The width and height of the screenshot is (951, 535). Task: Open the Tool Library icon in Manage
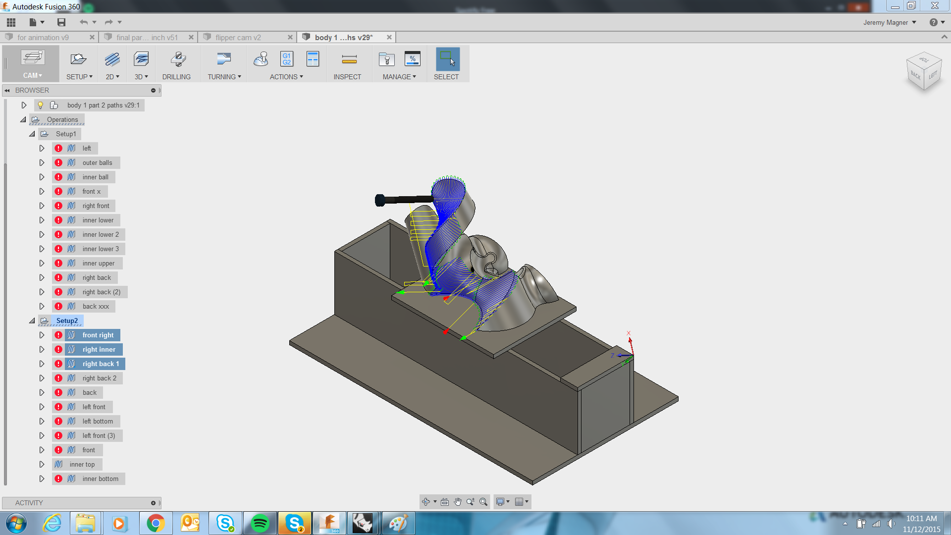(x=386, y=59)
